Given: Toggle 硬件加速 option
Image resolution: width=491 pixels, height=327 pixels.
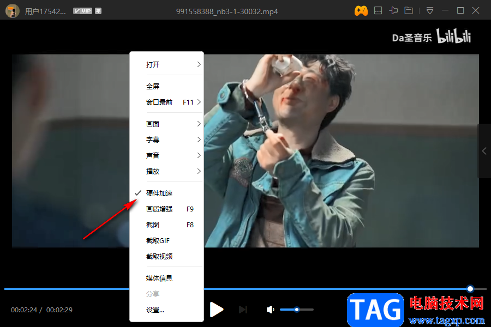Looking at the screenshot, I should (166, 193).
